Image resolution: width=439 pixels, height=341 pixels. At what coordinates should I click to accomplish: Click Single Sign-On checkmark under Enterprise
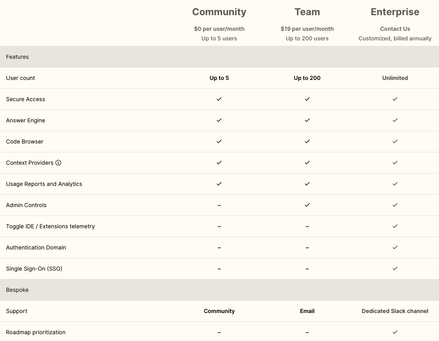tap(395, 269)
